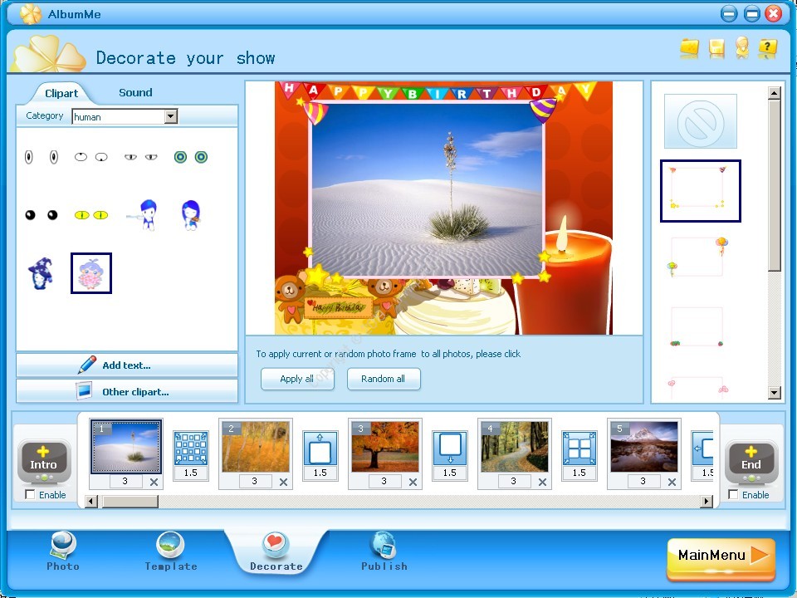797x598 pixels.
Task: Click the open folder icon in header
Action: pyautogui.click(x=689, y=48)
